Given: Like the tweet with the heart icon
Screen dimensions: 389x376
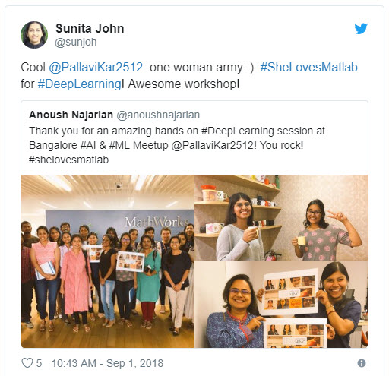Looking at the screenshot, I should [x=27, y=363].
